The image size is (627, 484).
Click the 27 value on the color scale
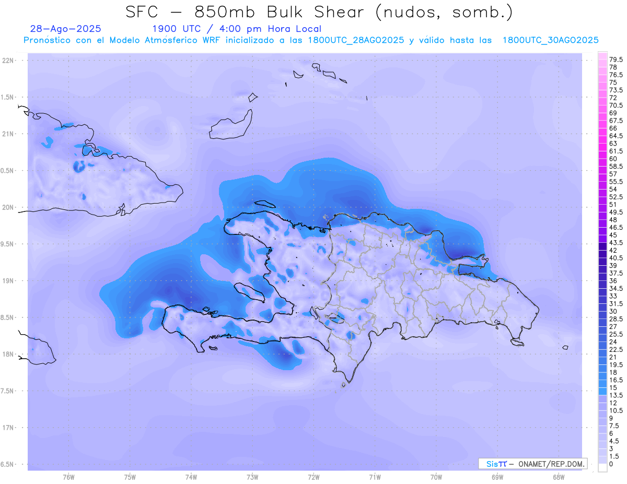click(x=613, y=326)
